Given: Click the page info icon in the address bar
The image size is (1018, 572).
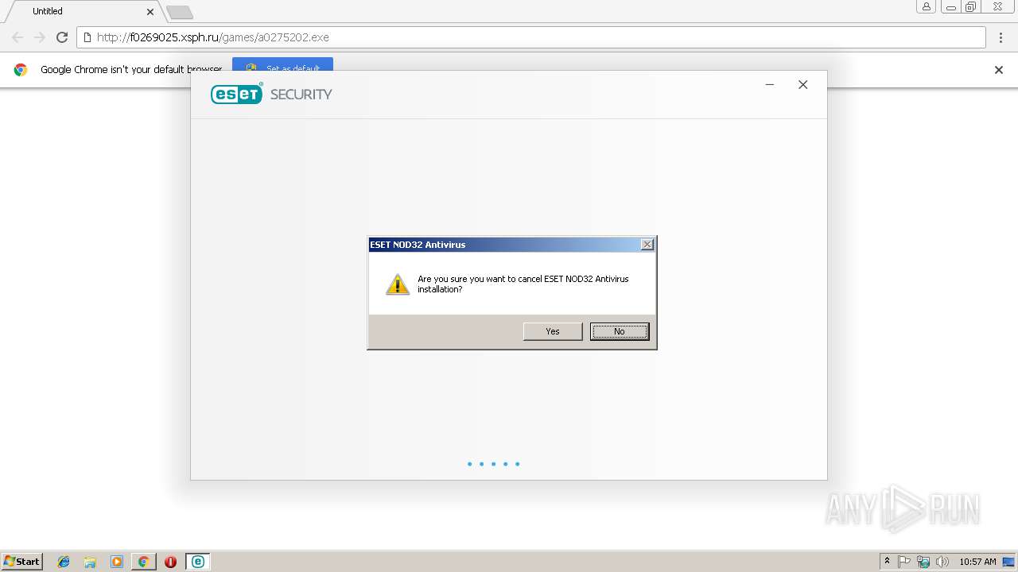Looking at the screenshot, I should (x=87, y=37).
